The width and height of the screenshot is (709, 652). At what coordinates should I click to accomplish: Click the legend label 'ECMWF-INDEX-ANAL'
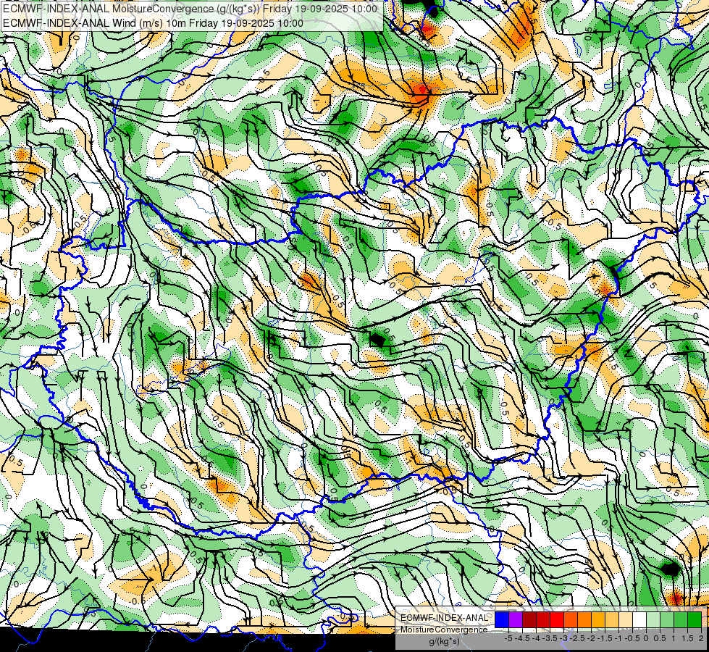[x=444, y=618]
